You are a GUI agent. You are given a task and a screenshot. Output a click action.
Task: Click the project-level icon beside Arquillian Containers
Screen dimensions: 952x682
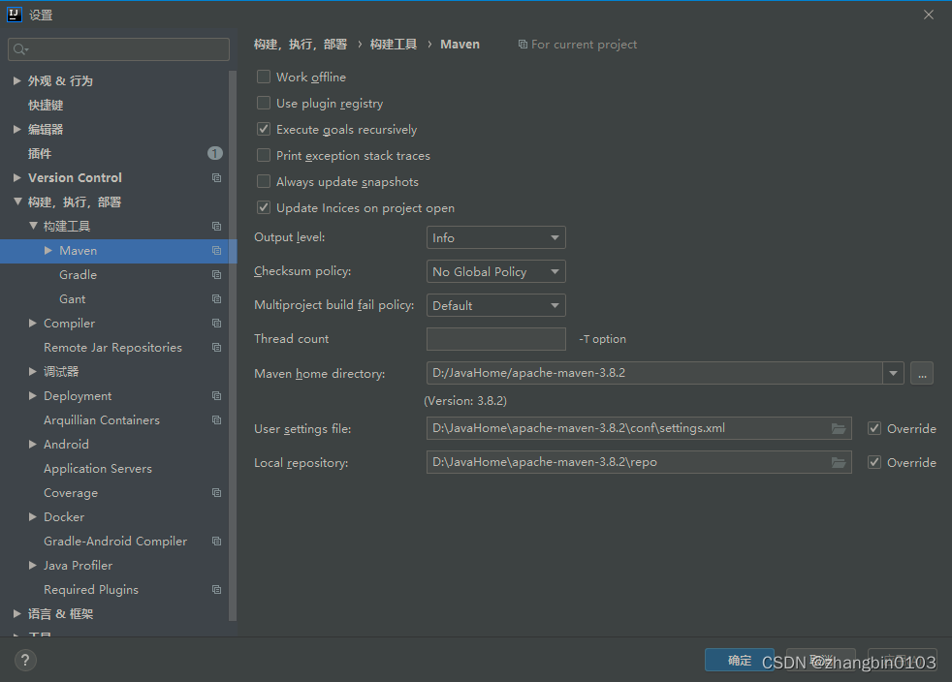tap(216, 419)
